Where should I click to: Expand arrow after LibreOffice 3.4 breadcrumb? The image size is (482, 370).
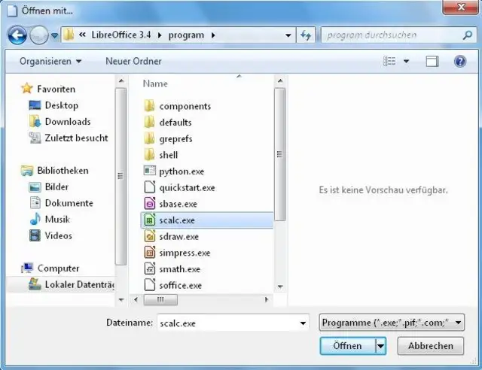pyautogui.click(x=159, y=35)
